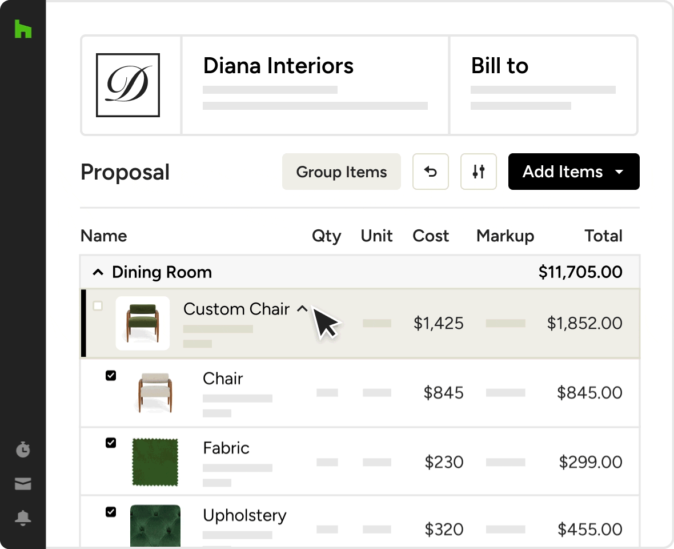674x549 pixels.
Task: Open the time tracker stopwatch icon
Action: point(23,449)
